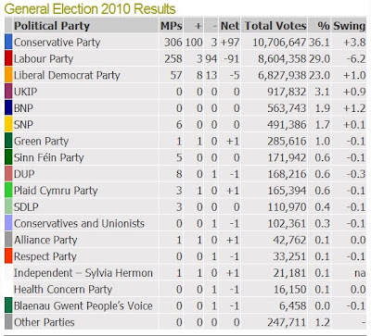
Task: Select Blaenau Gwent People's Voice row
Action: (185, 305)
